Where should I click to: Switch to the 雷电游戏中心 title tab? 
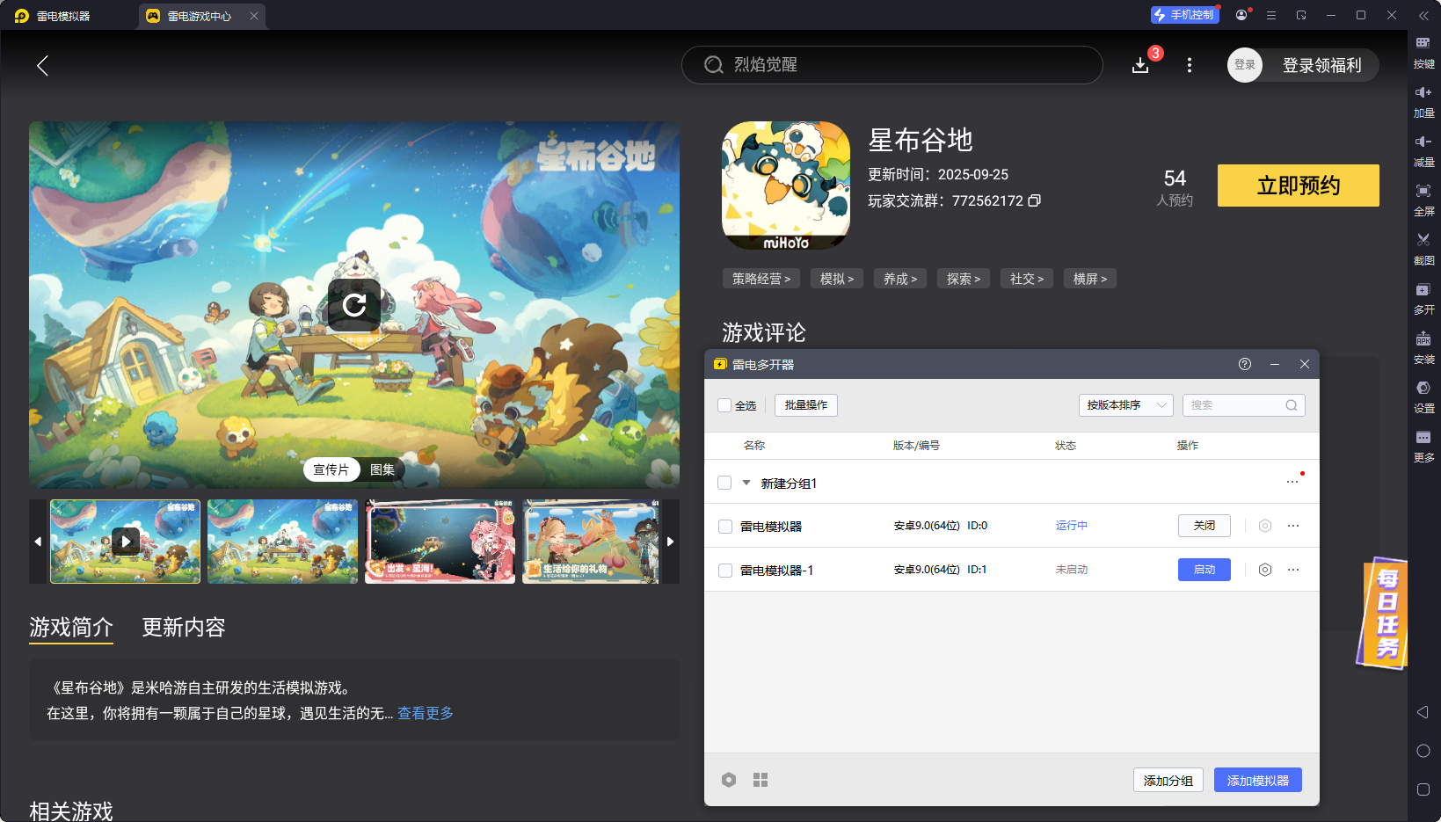pos(201,16)
